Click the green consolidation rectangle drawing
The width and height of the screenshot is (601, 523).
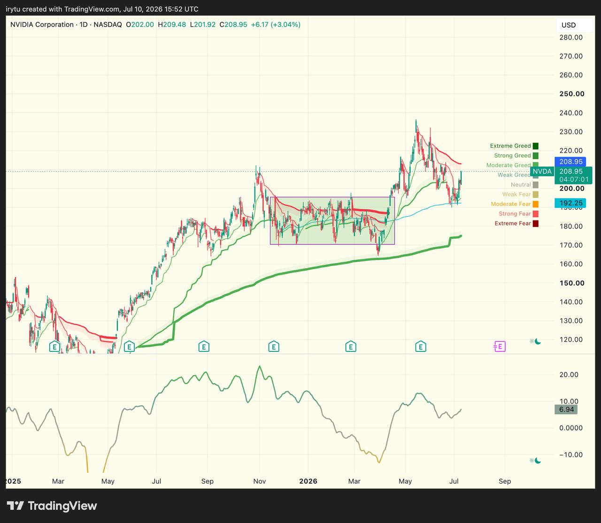332,220
